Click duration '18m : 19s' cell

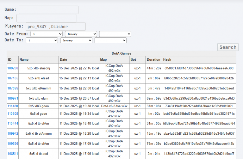pyautogui.click(x=154, y=133)
